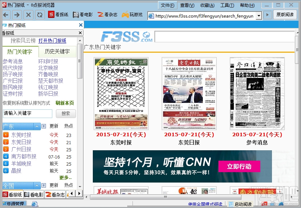
Task: Close the 热门报纸 browser tab
Action: pyautogui.click(x=81, y=25)
